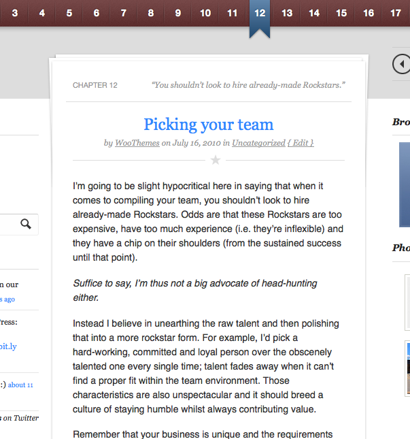
Task: Switch to chapter 13 tab
Action: pyautogui.click(x=287, y=13)
